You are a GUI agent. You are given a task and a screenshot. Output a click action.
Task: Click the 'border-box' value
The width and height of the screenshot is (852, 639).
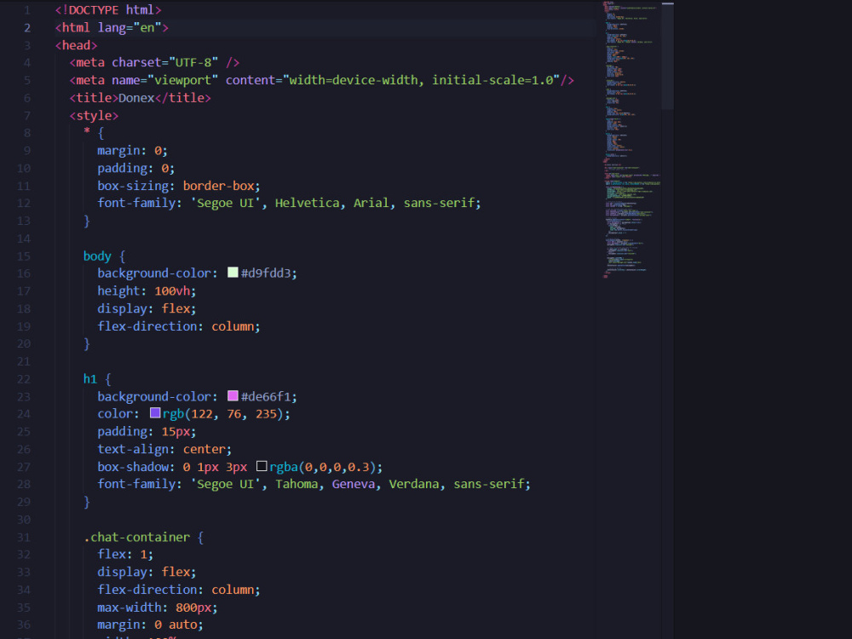pyautogui.click(x=218, y=185)
